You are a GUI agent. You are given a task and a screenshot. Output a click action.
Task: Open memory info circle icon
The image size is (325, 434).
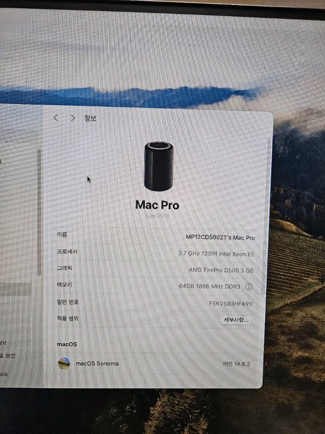point(249,287)
